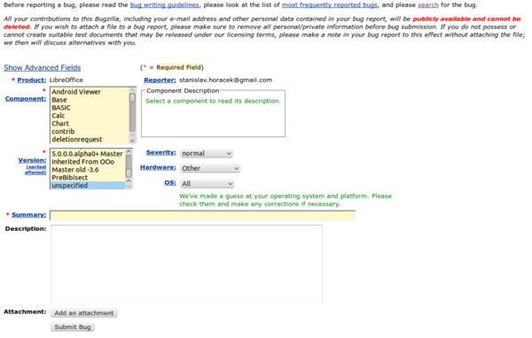The height and width of the screenshot is (338, 532).
Task: Click the Version list scrollbar up arrow
Action: [x=129, y=152]
